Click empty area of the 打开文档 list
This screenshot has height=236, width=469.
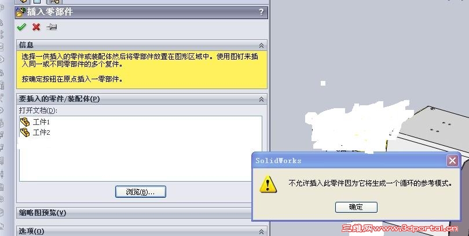141,161
